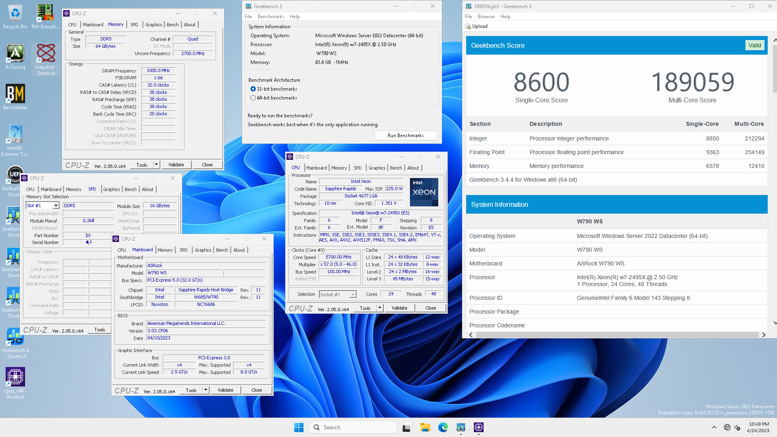Click the Multi-Core Score 189059

click(x=692, y=82)
